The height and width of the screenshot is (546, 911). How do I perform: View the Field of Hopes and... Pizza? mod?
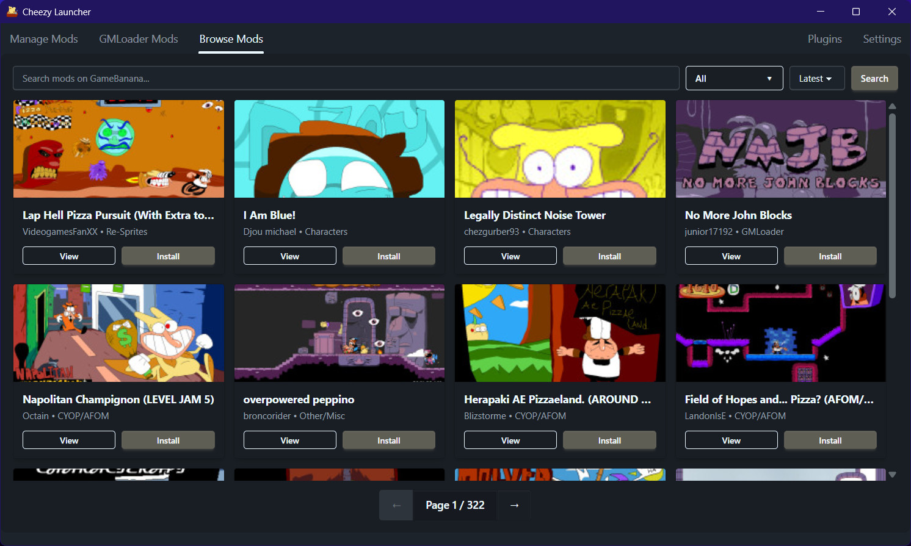(731, 440)
